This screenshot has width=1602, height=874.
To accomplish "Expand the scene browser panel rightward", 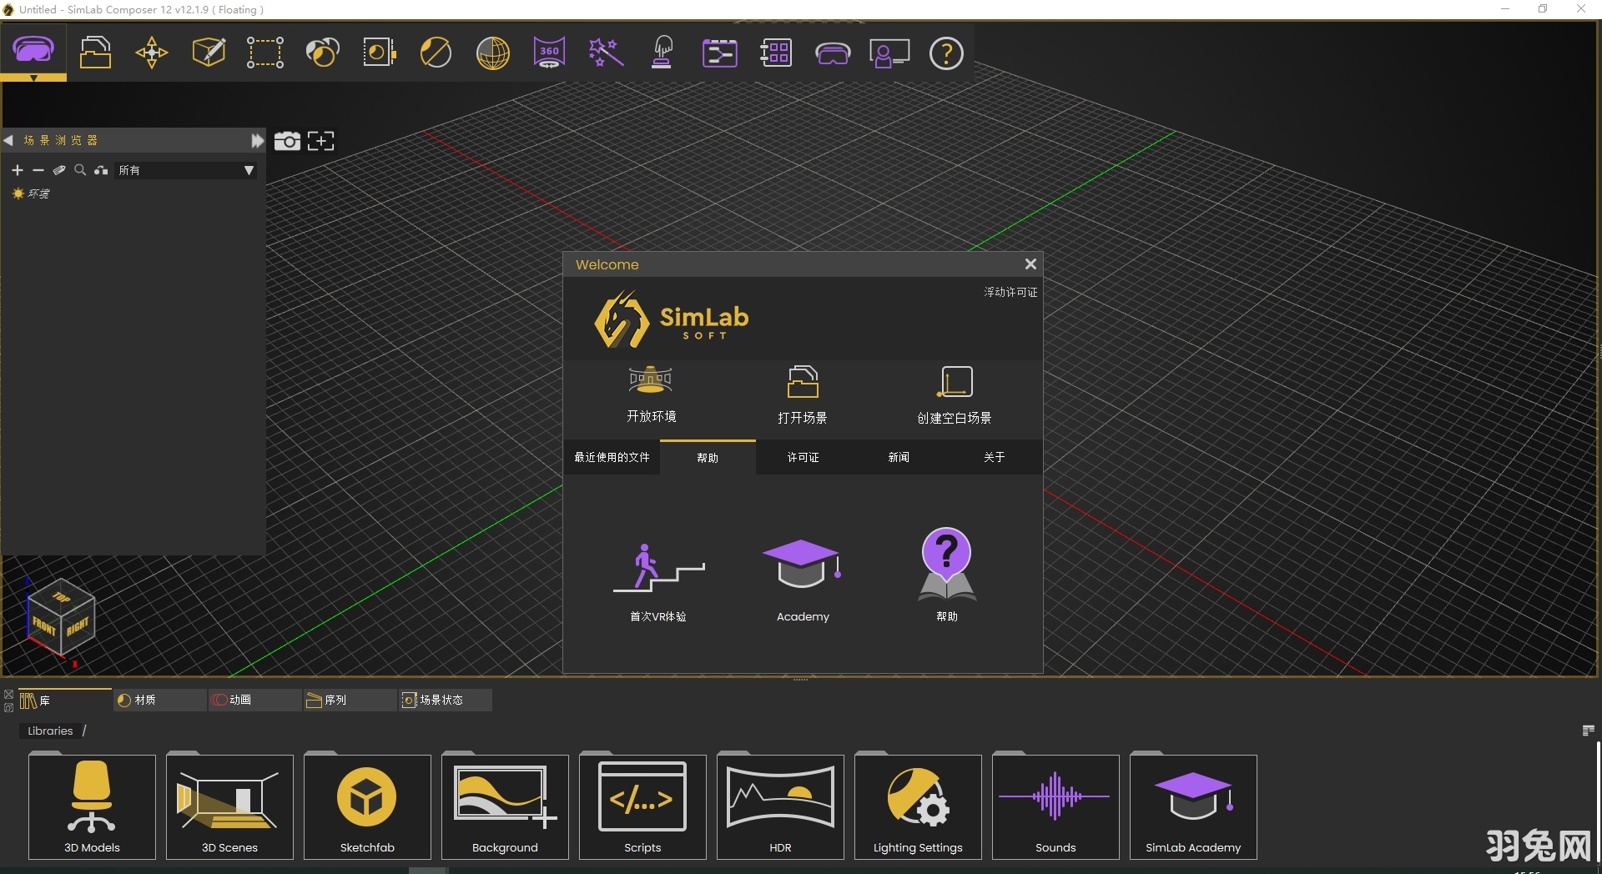I will (256, 140).
